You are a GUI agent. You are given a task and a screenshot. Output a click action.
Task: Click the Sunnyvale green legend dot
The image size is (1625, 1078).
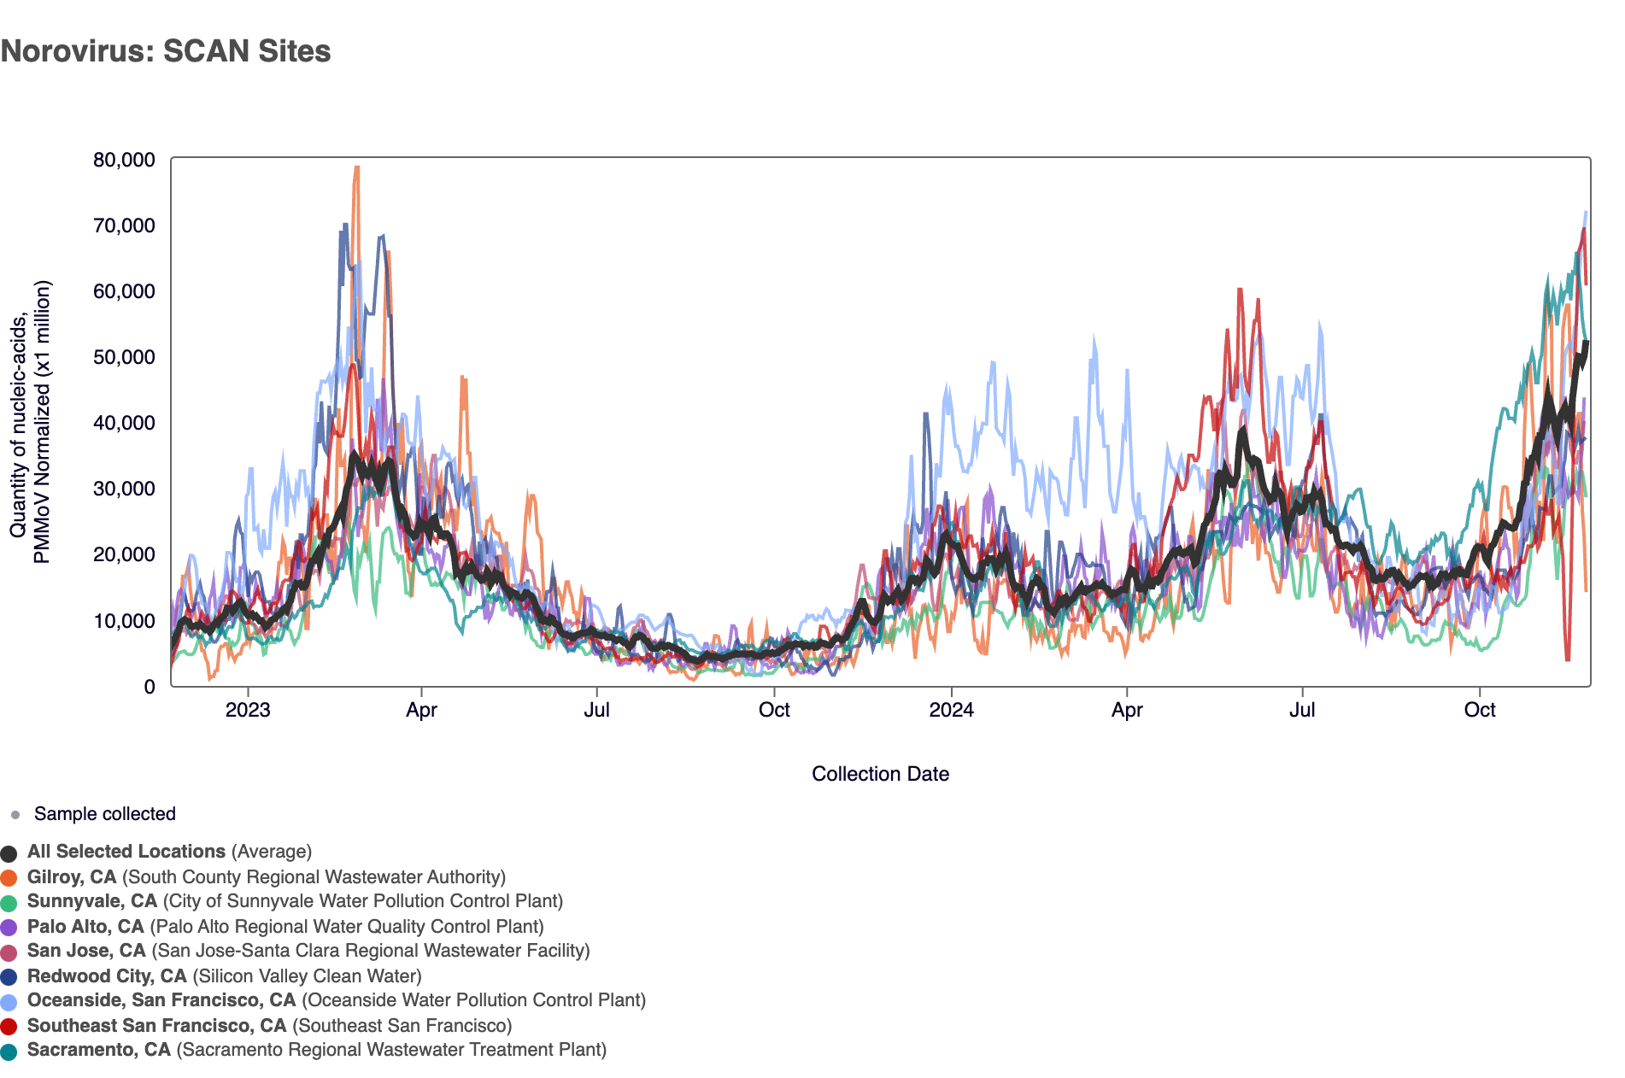click(9, 903)
